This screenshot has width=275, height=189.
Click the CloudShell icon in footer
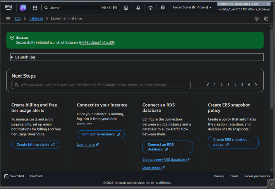click(6, 176)
